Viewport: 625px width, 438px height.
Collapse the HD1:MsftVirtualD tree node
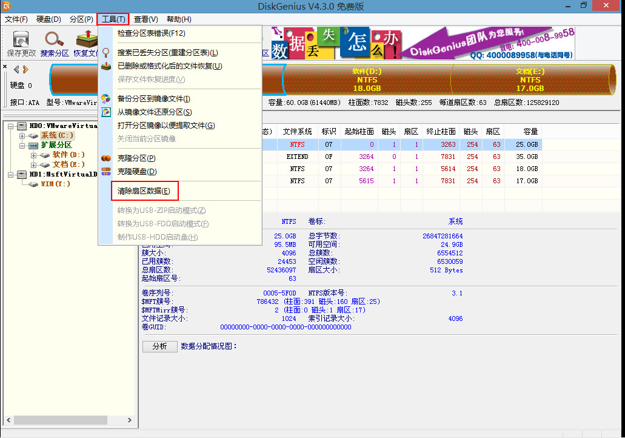11,174
